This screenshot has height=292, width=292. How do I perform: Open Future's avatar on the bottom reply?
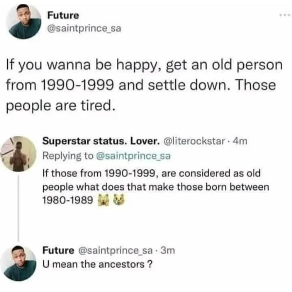click(18, 263)
